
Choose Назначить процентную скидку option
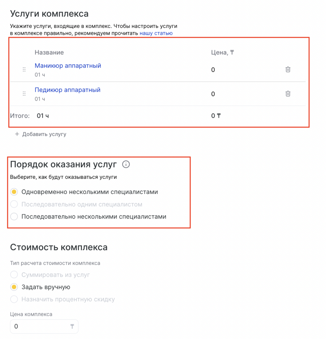point(14,299)
